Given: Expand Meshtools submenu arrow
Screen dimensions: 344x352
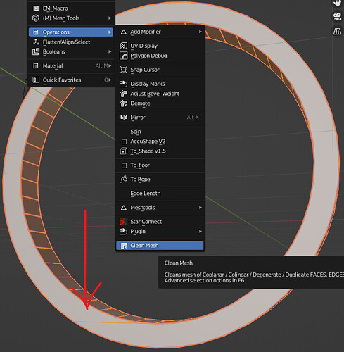Looking at the screenshot, I should [x=200, y=208].
